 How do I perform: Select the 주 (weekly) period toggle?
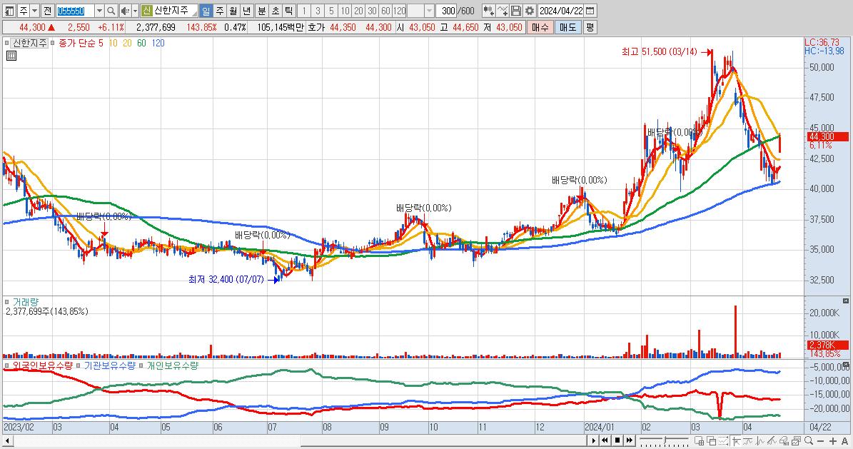click(x=219, y=10)
